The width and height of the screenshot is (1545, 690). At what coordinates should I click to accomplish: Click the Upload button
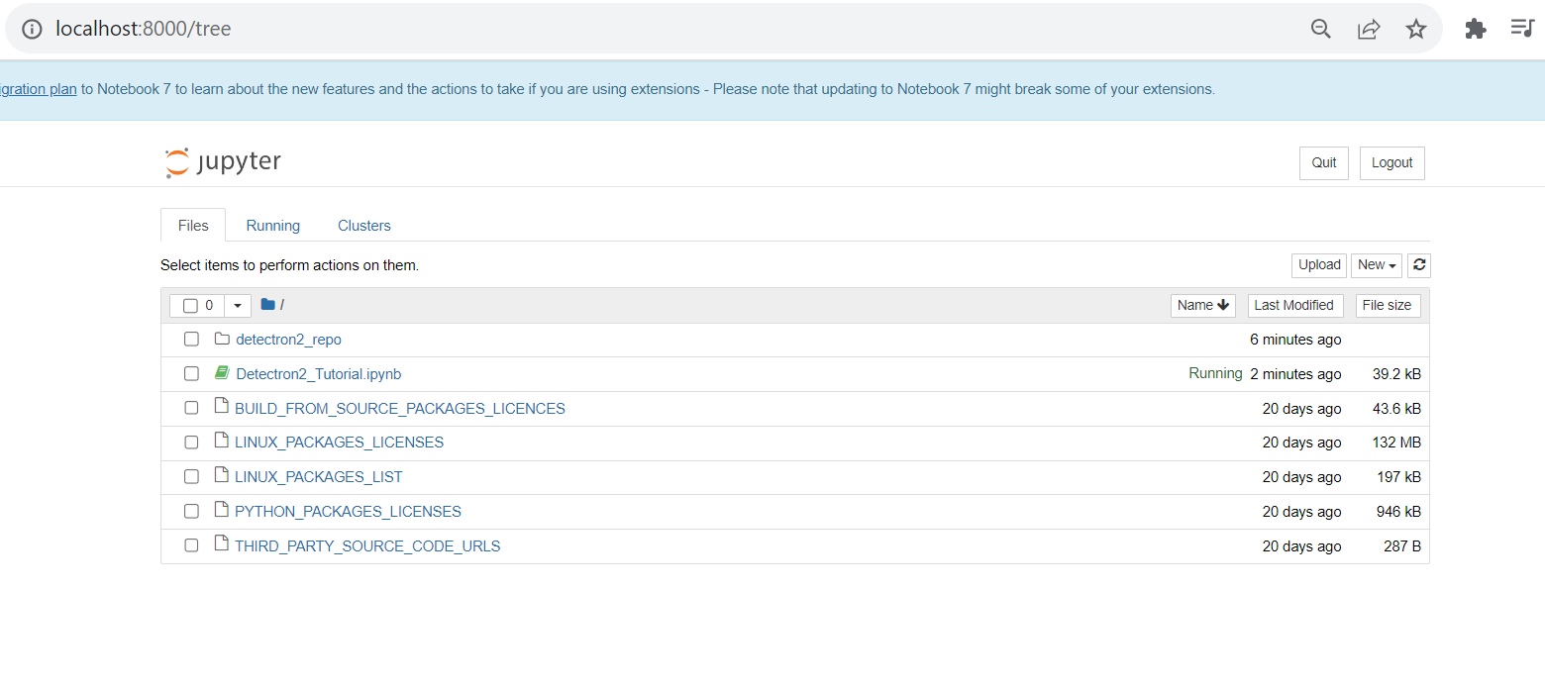click(x=1319, y=264)
